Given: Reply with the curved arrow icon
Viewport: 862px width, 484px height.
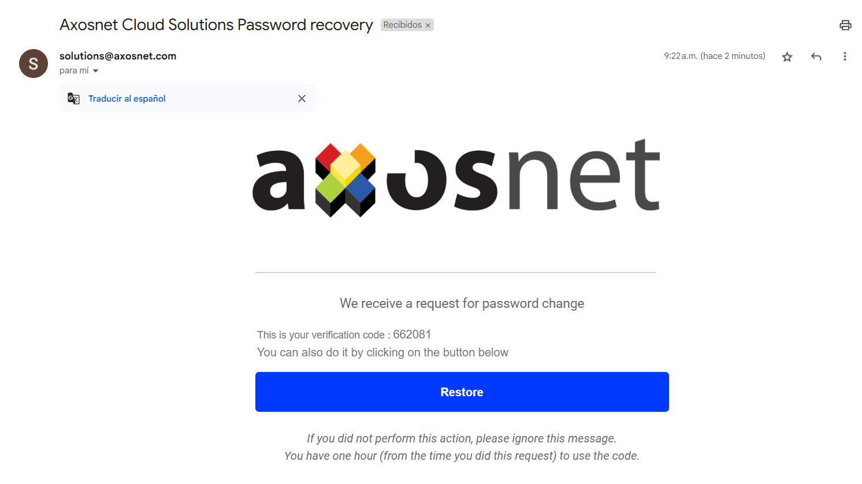Looking at the screenshot, I should (x=816, y=57).
